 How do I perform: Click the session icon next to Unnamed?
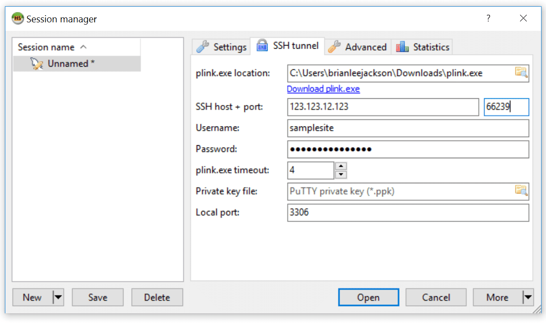[x=37, y=63]
